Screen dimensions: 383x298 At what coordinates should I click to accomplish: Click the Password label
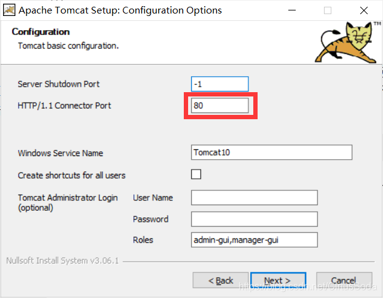(x=151, y=219)
